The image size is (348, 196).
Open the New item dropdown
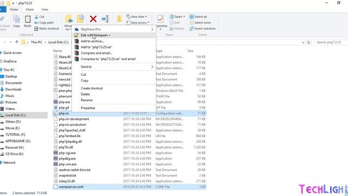136,17
